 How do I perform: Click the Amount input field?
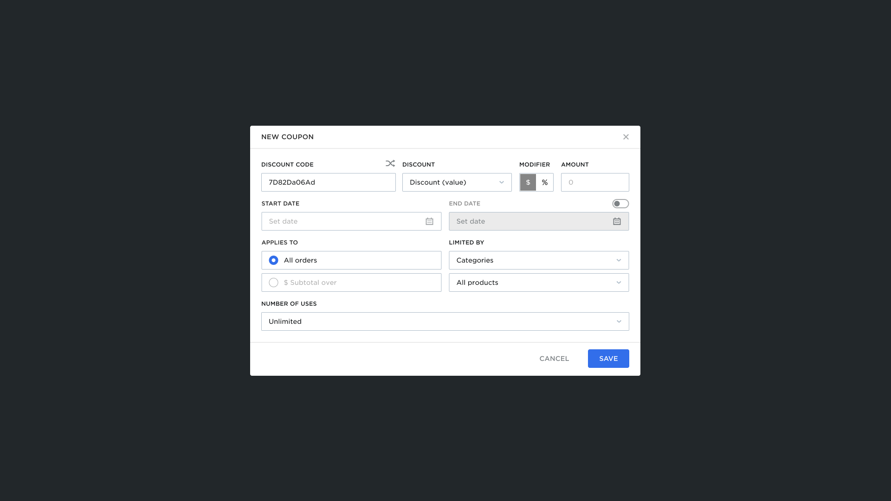[594, 182]
